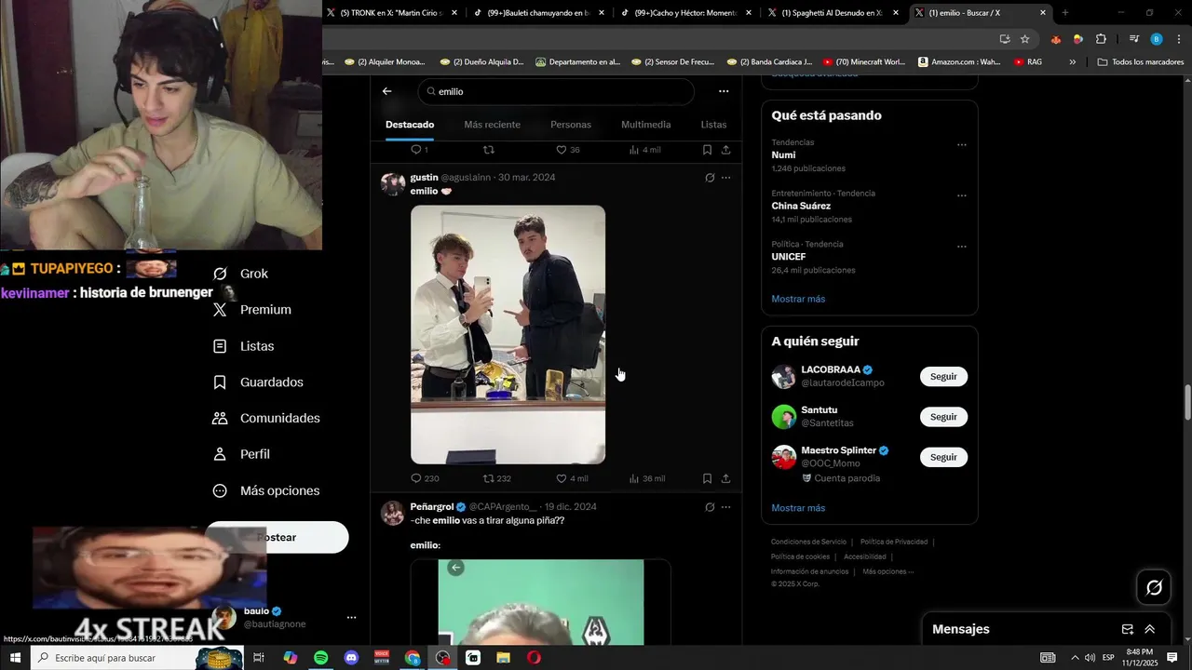Expand the Mensajes drawer
This screenshot has height=670, width=1192.
(x=1150, y=629)
